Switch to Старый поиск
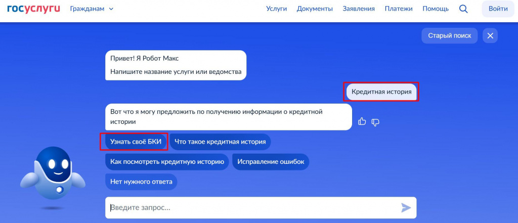 pyautogui.click(x=450, y=36)
